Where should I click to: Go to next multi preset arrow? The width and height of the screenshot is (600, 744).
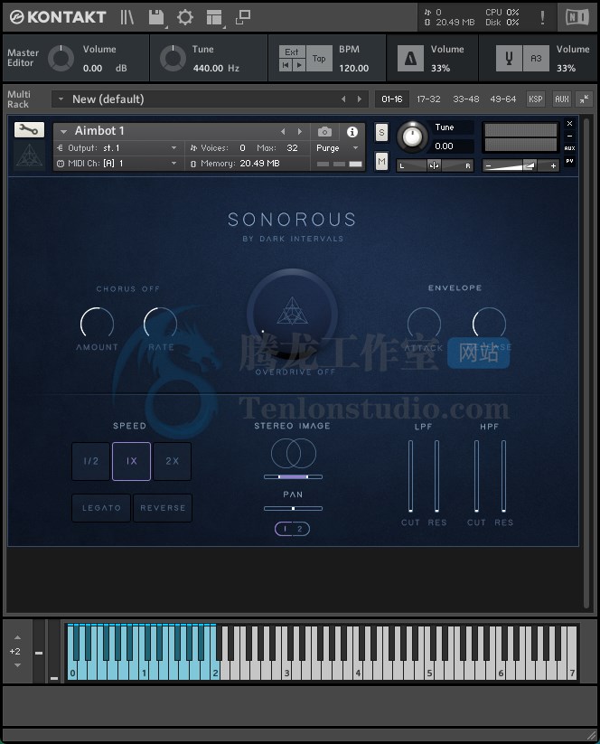pyautogui.click(x=360, y=99)
